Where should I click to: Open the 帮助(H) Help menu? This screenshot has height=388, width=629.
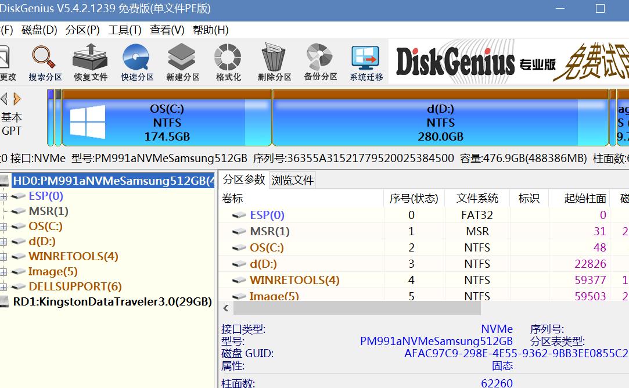211,30
